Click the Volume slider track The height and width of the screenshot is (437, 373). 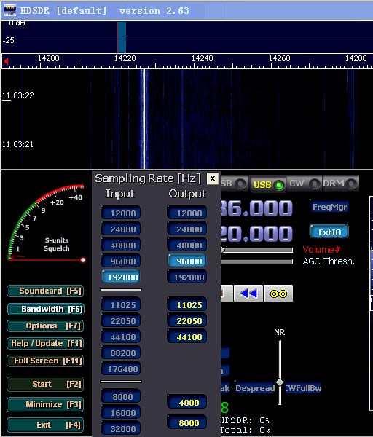(x=256, y=250)
